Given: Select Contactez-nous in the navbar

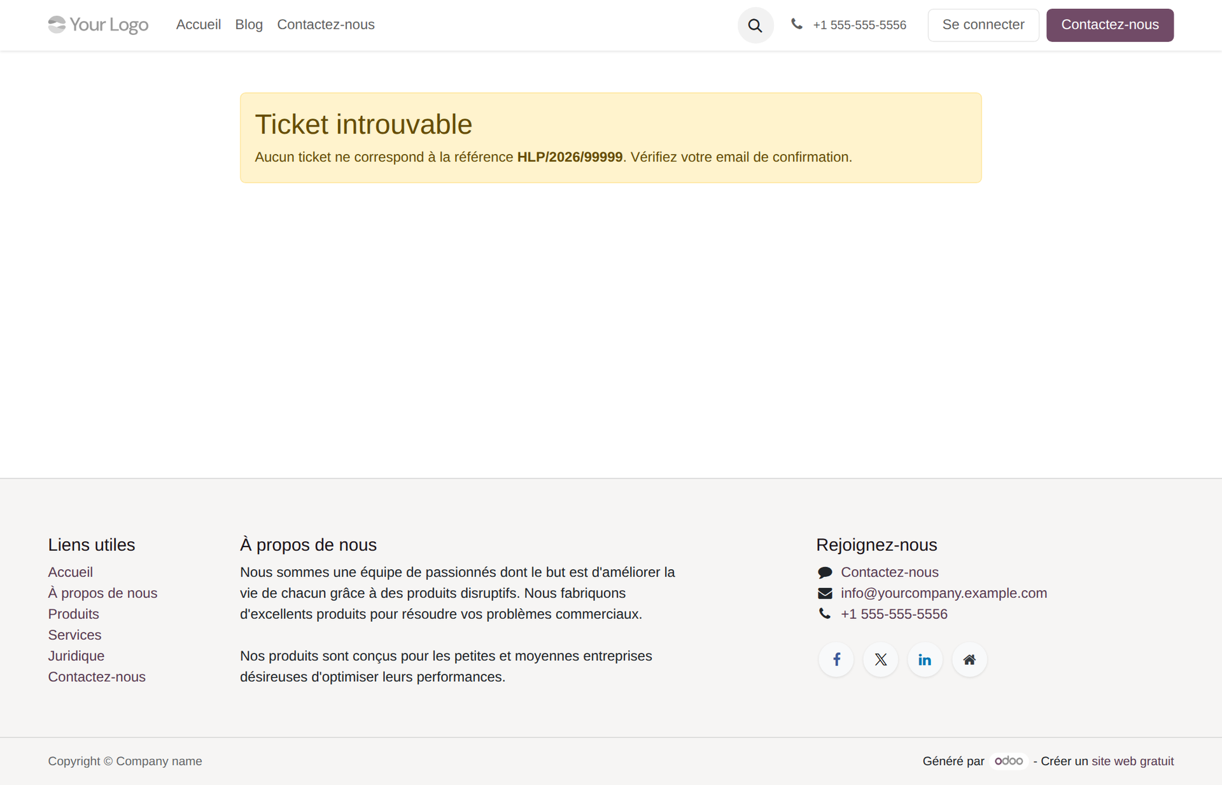Looking at the screenshot, I should pos(326,25).
